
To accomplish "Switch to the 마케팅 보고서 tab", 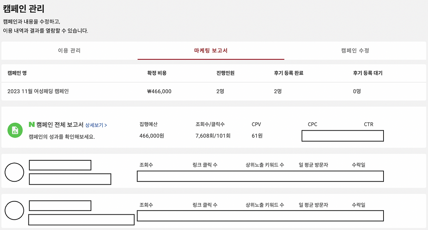I will point(211,51).
